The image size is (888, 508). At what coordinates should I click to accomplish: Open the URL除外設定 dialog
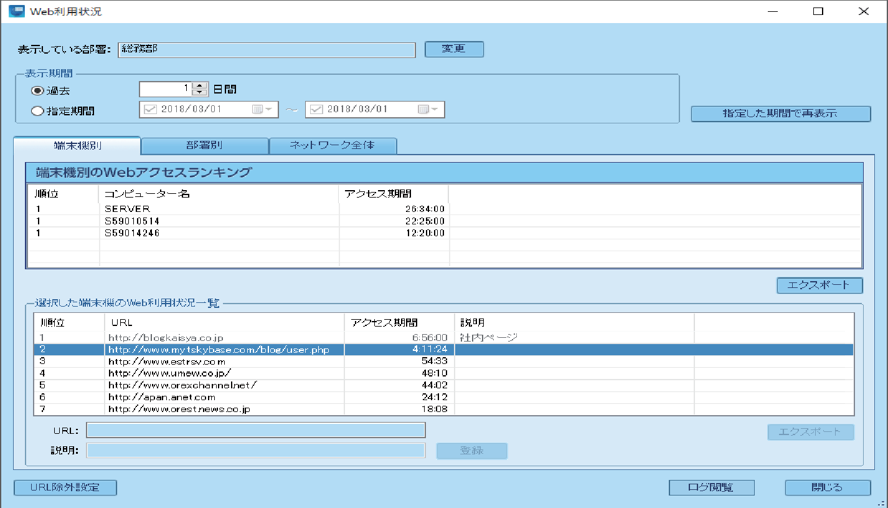[65, 487]
